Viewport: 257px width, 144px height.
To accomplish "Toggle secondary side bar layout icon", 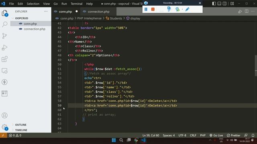I will click(x=225, y=4).
